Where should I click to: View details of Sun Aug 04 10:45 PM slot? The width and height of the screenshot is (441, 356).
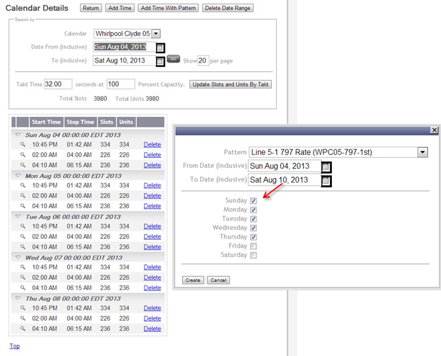click(x=23, y=144)
